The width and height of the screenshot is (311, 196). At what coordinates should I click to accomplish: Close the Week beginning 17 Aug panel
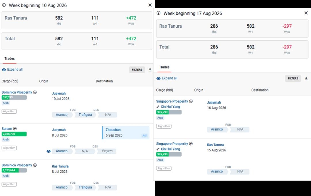(306, 13)
